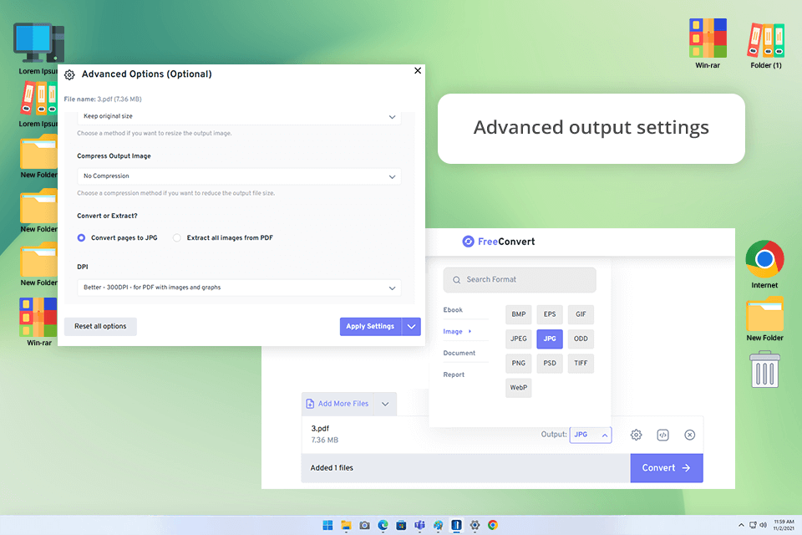The width and height of the screenshot is (802, 535).
Task: Choose the highlighted JPG format tile
Action: tap(550, 339)
